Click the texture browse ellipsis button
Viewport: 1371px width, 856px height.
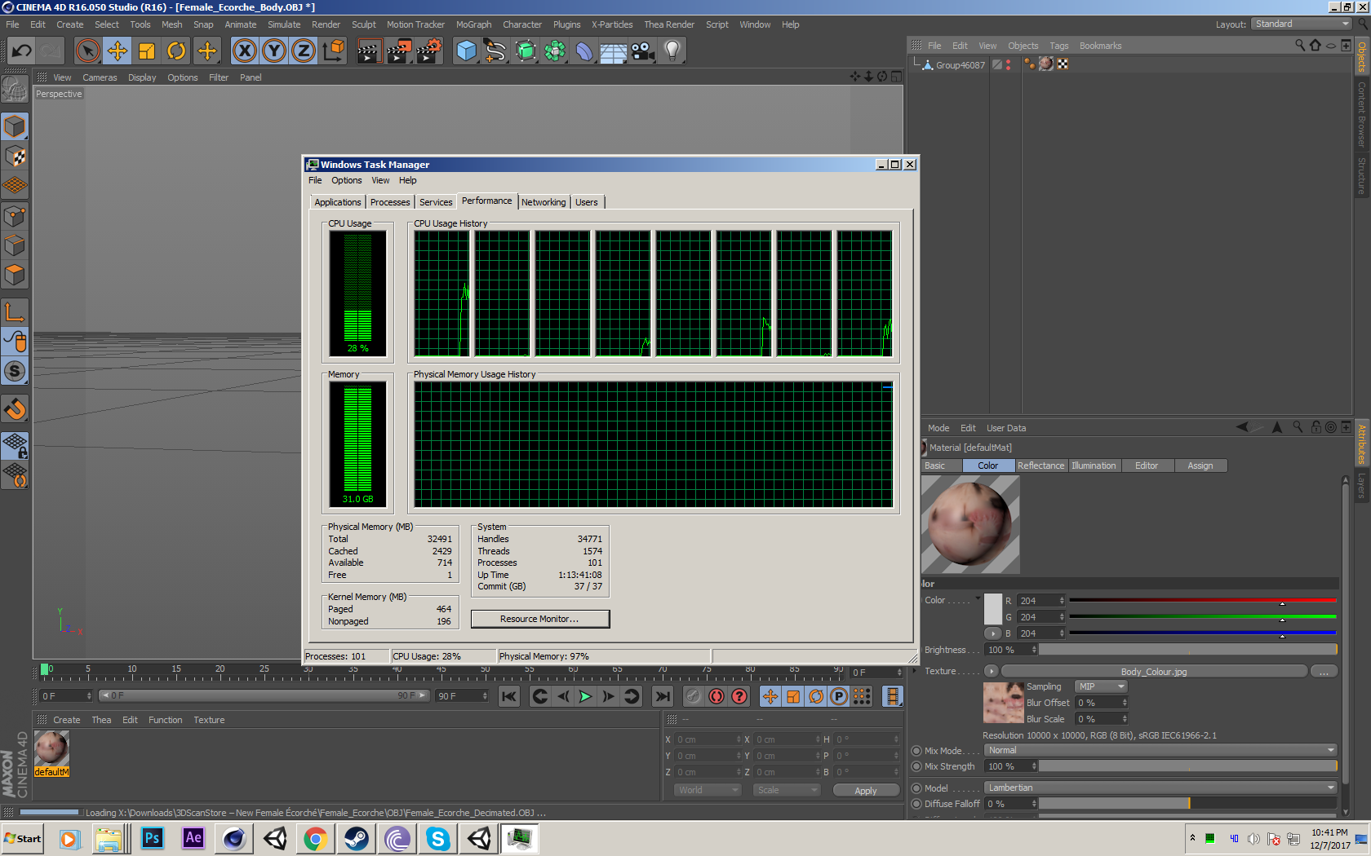point(1324,671)
